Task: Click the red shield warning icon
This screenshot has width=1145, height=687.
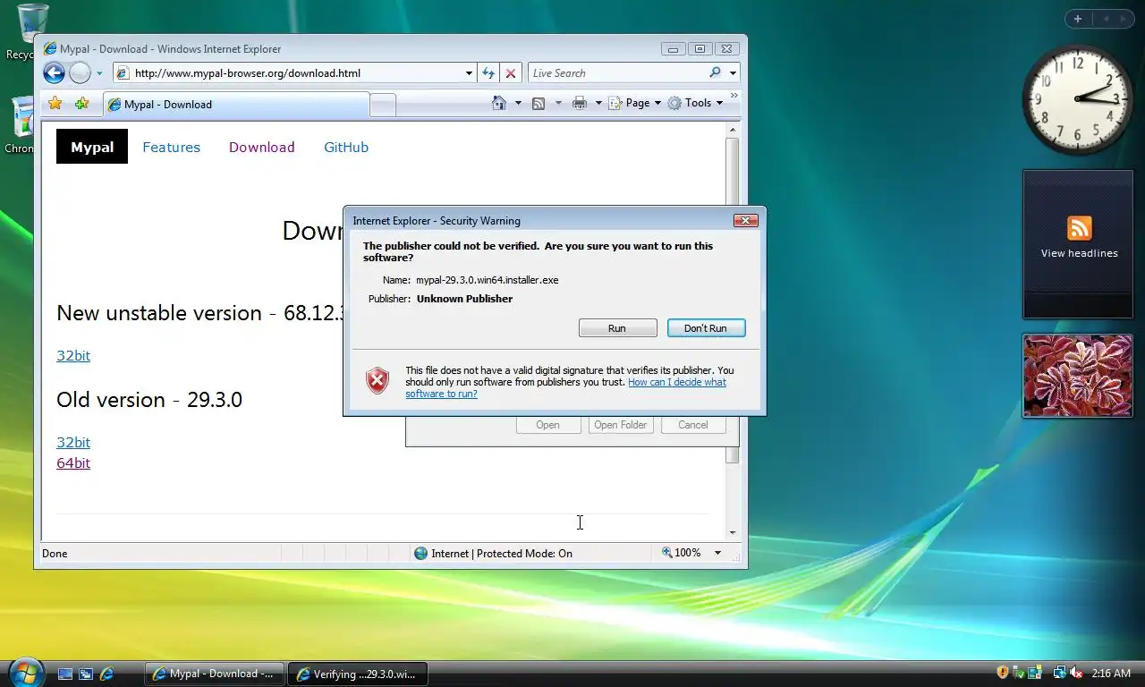Action: click(x=377, y=381)
